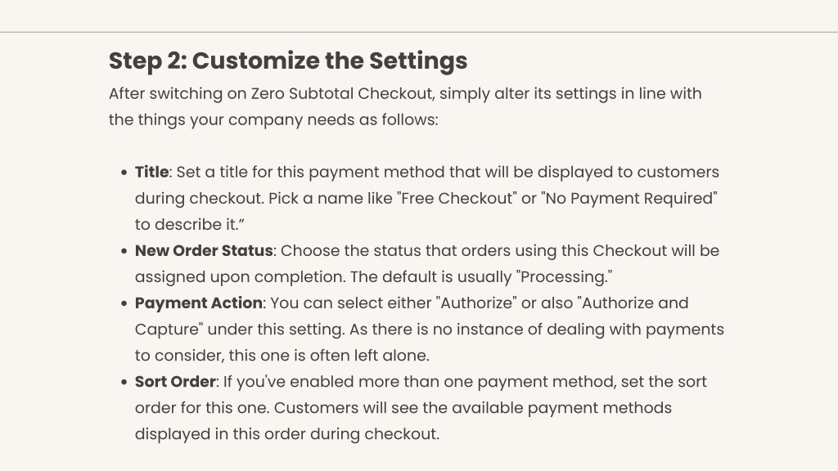Click the quoted text "No Payment Required"
The width and height of the screenshot is (838, 471).
[629, 198]
